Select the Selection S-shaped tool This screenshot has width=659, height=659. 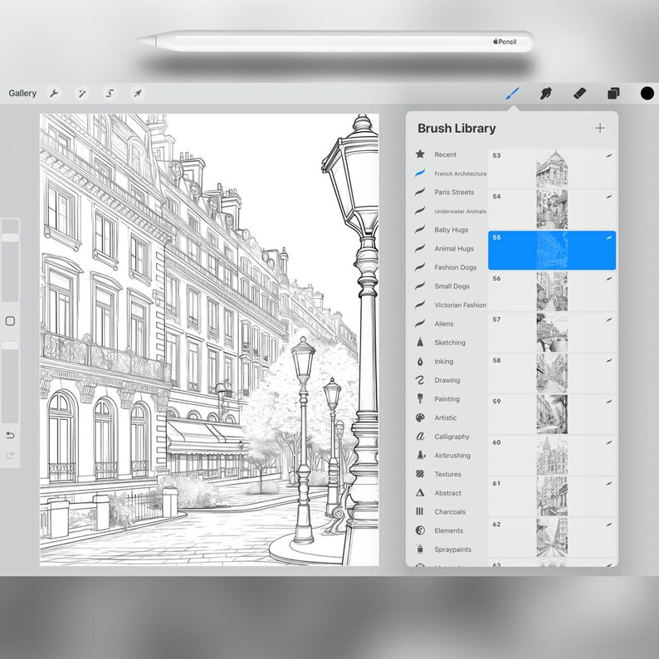click(110, 93)
